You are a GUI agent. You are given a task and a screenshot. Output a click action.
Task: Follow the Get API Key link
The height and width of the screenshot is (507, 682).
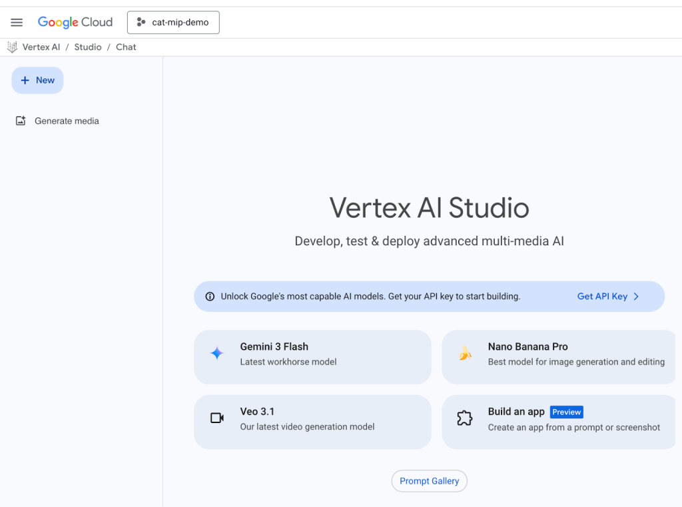pyautogui.click(x=602, y=296)
